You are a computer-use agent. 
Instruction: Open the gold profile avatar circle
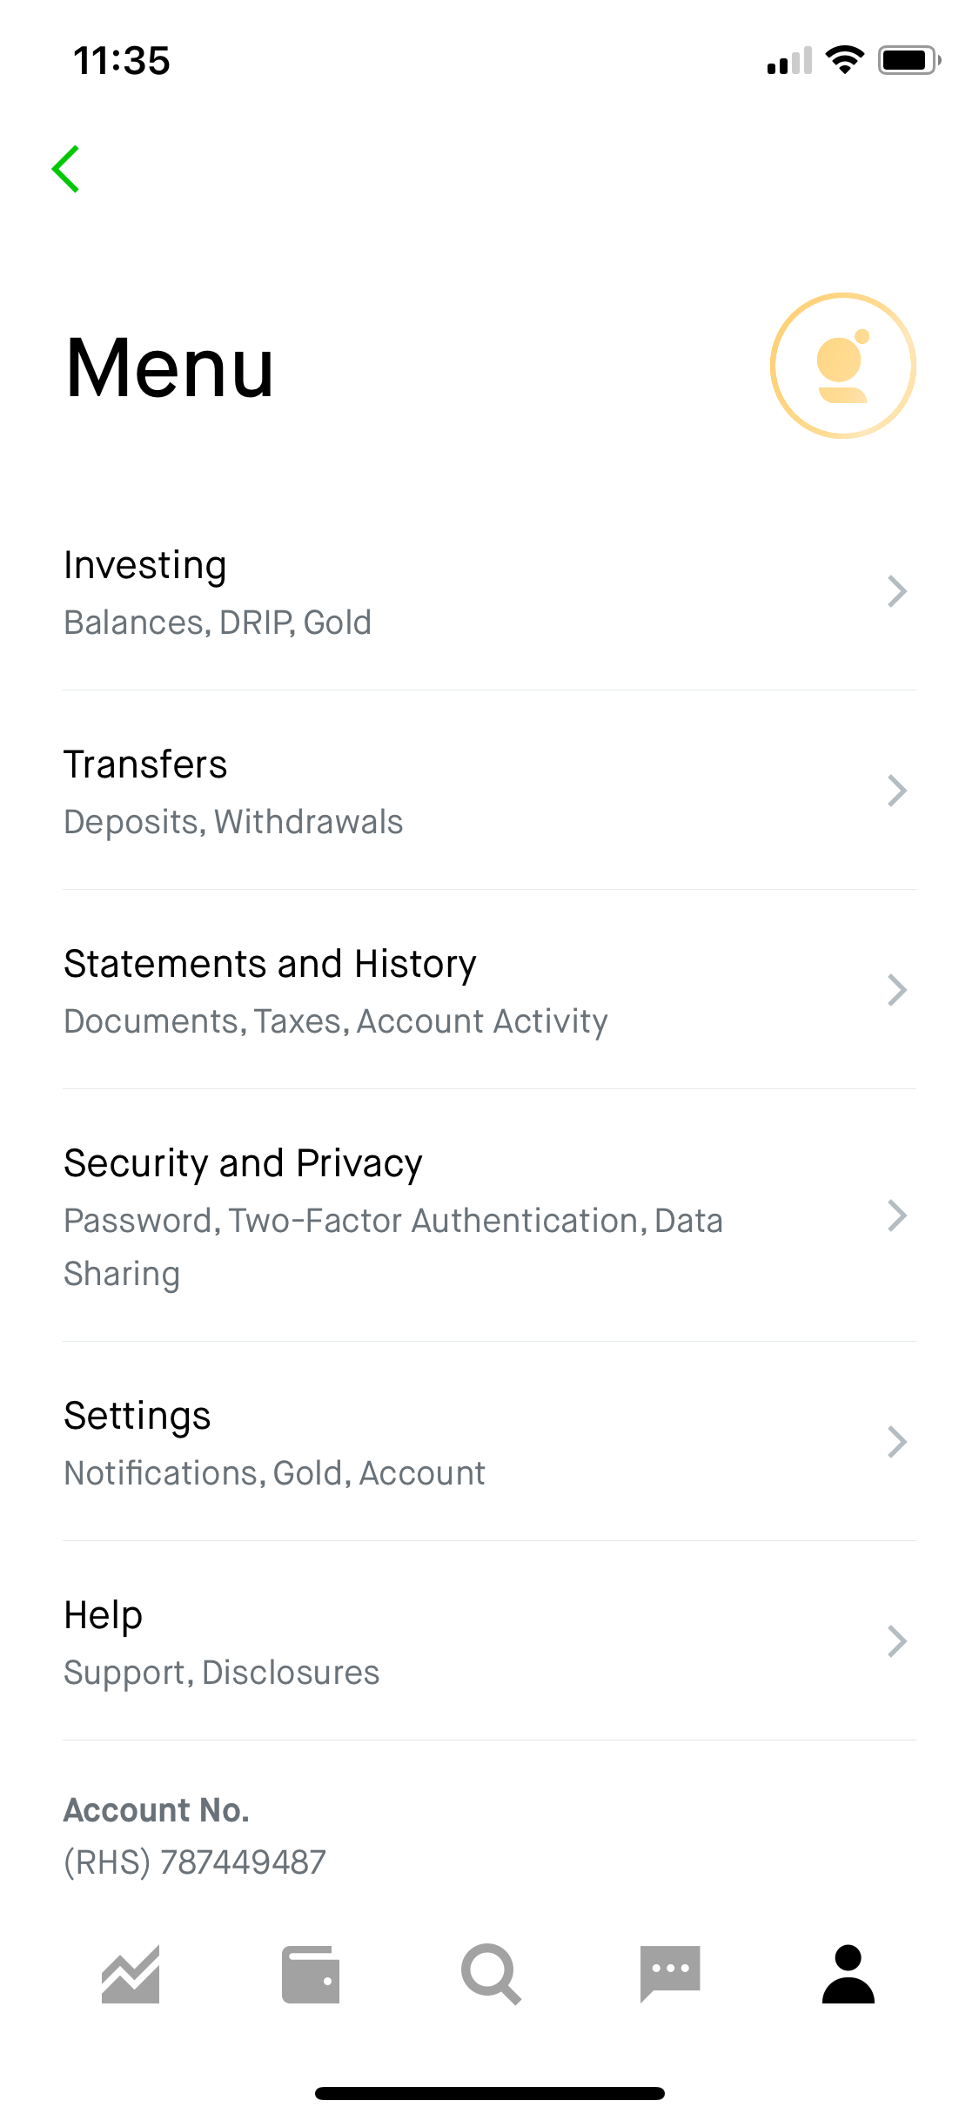pyautogui.click(x=842, y=366)
